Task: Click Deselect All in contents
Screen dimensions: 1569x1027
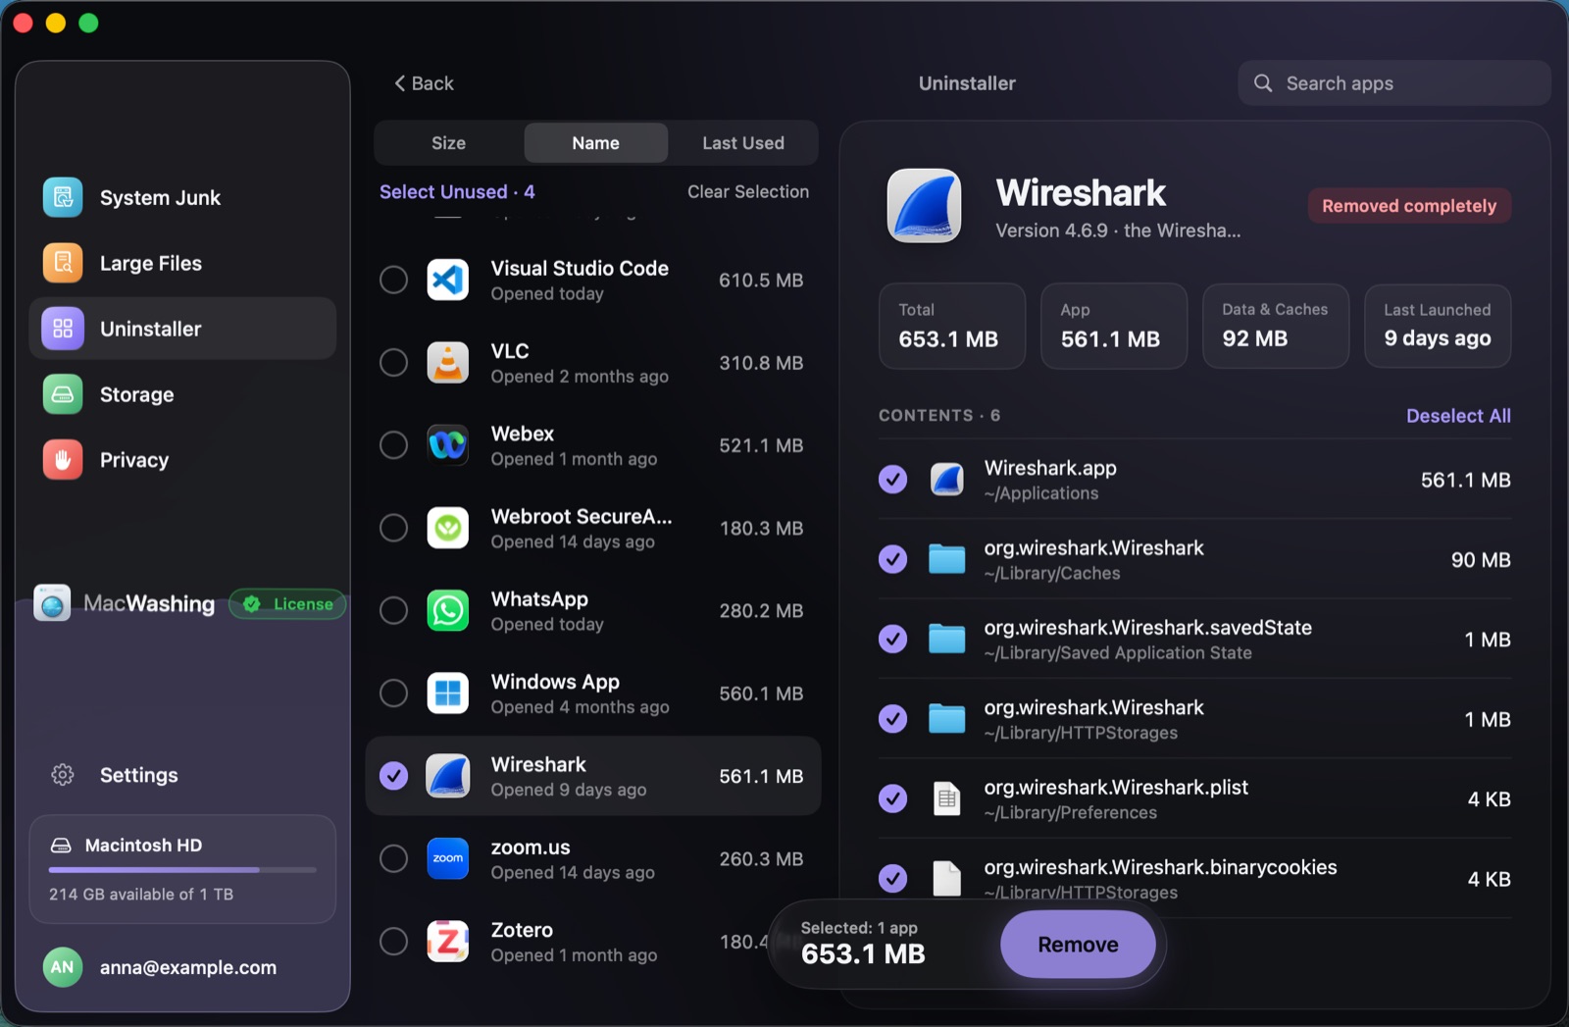Action: pyautogui.click(x=1458, y=416)
